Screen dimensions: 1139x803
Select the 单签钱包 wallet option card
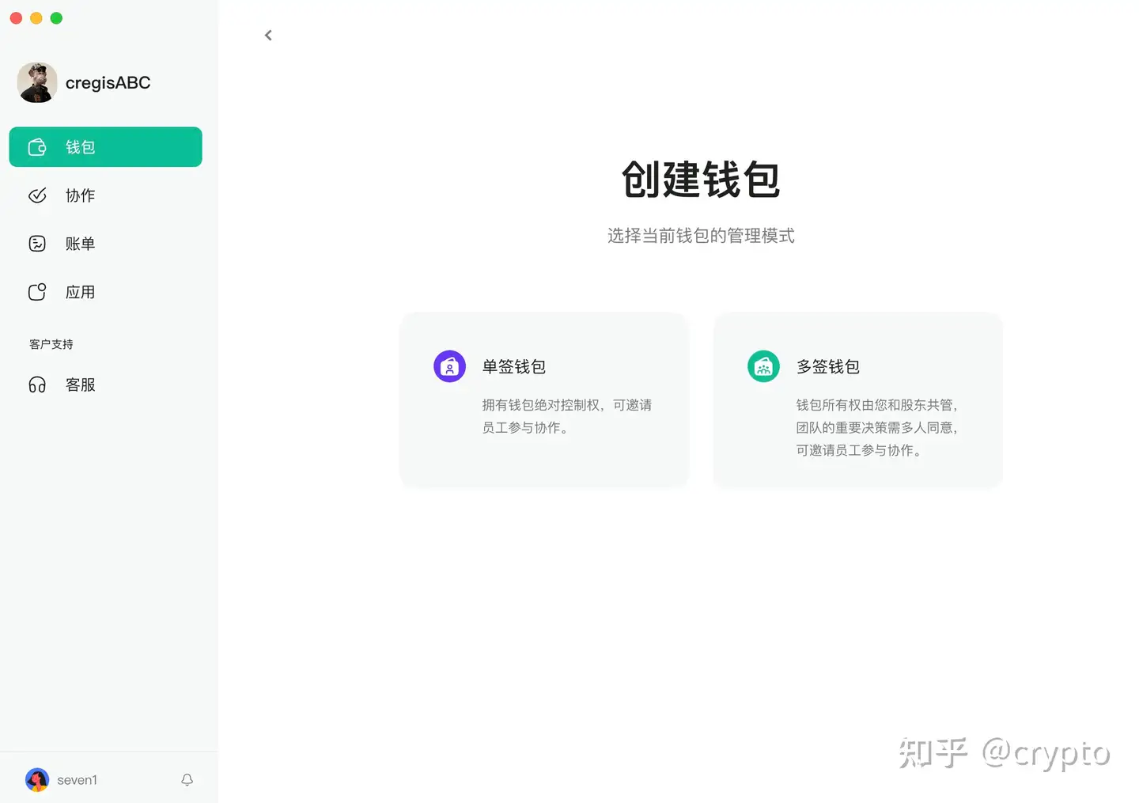(x=544, y=400)
